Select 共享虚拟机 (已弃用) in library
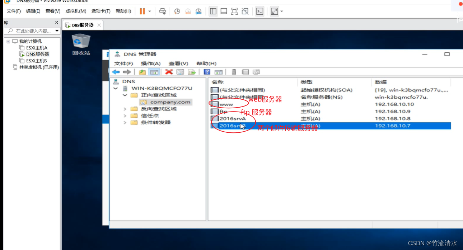Image resolution: width=463 pixels, height=250 pixels. (39, 67)
